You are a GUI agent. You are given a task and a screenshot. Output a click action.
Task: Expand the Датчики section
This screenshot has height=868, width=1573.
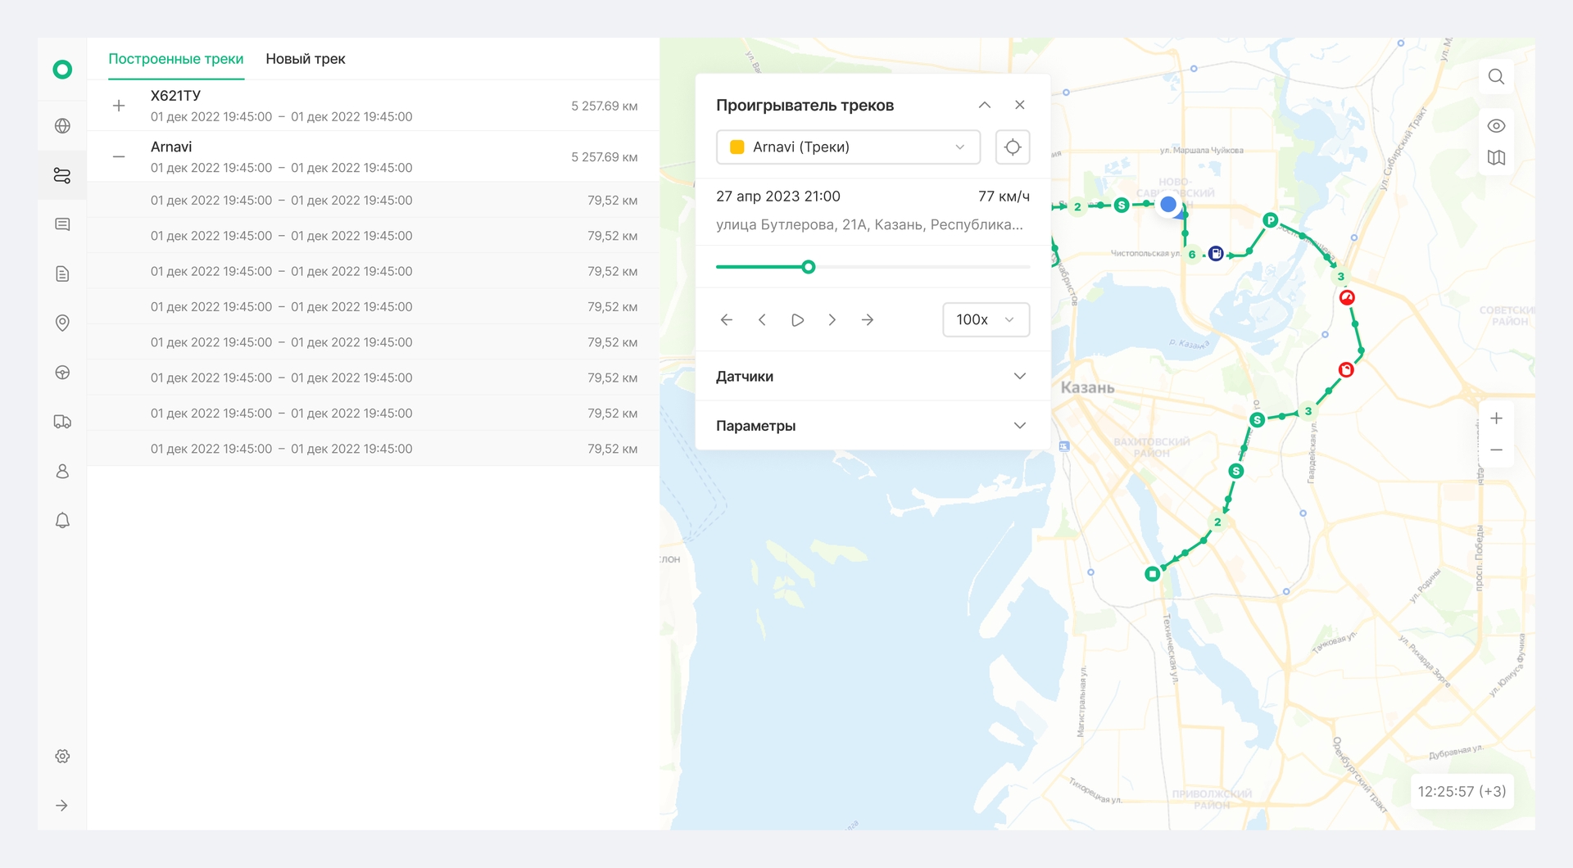(x=873, y=377)
